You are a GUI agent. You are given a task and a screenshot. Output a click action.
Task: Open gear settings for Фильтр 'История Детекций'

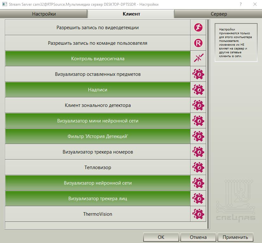[x=198, y=136]
